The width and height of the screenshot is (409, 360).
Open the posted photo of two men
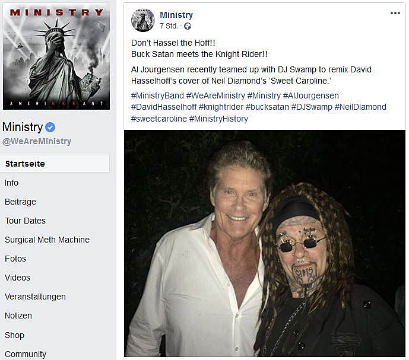click(x=265, y=243)
